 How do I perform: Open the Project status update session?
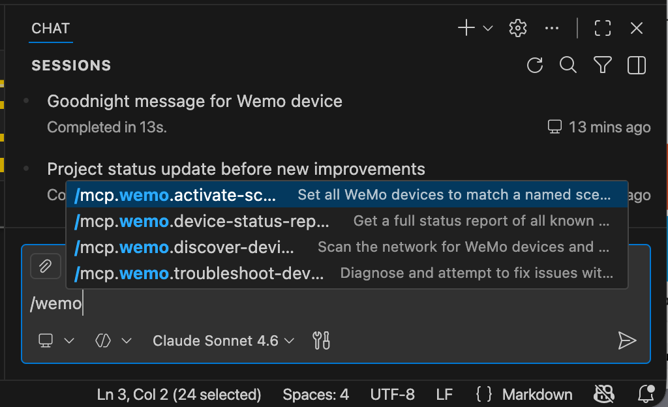pyautogui.click(x=235, y=168)
